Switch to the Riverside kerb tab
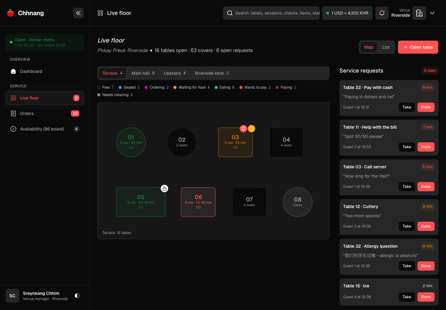The image size is (446, 310). click(212, 73)
